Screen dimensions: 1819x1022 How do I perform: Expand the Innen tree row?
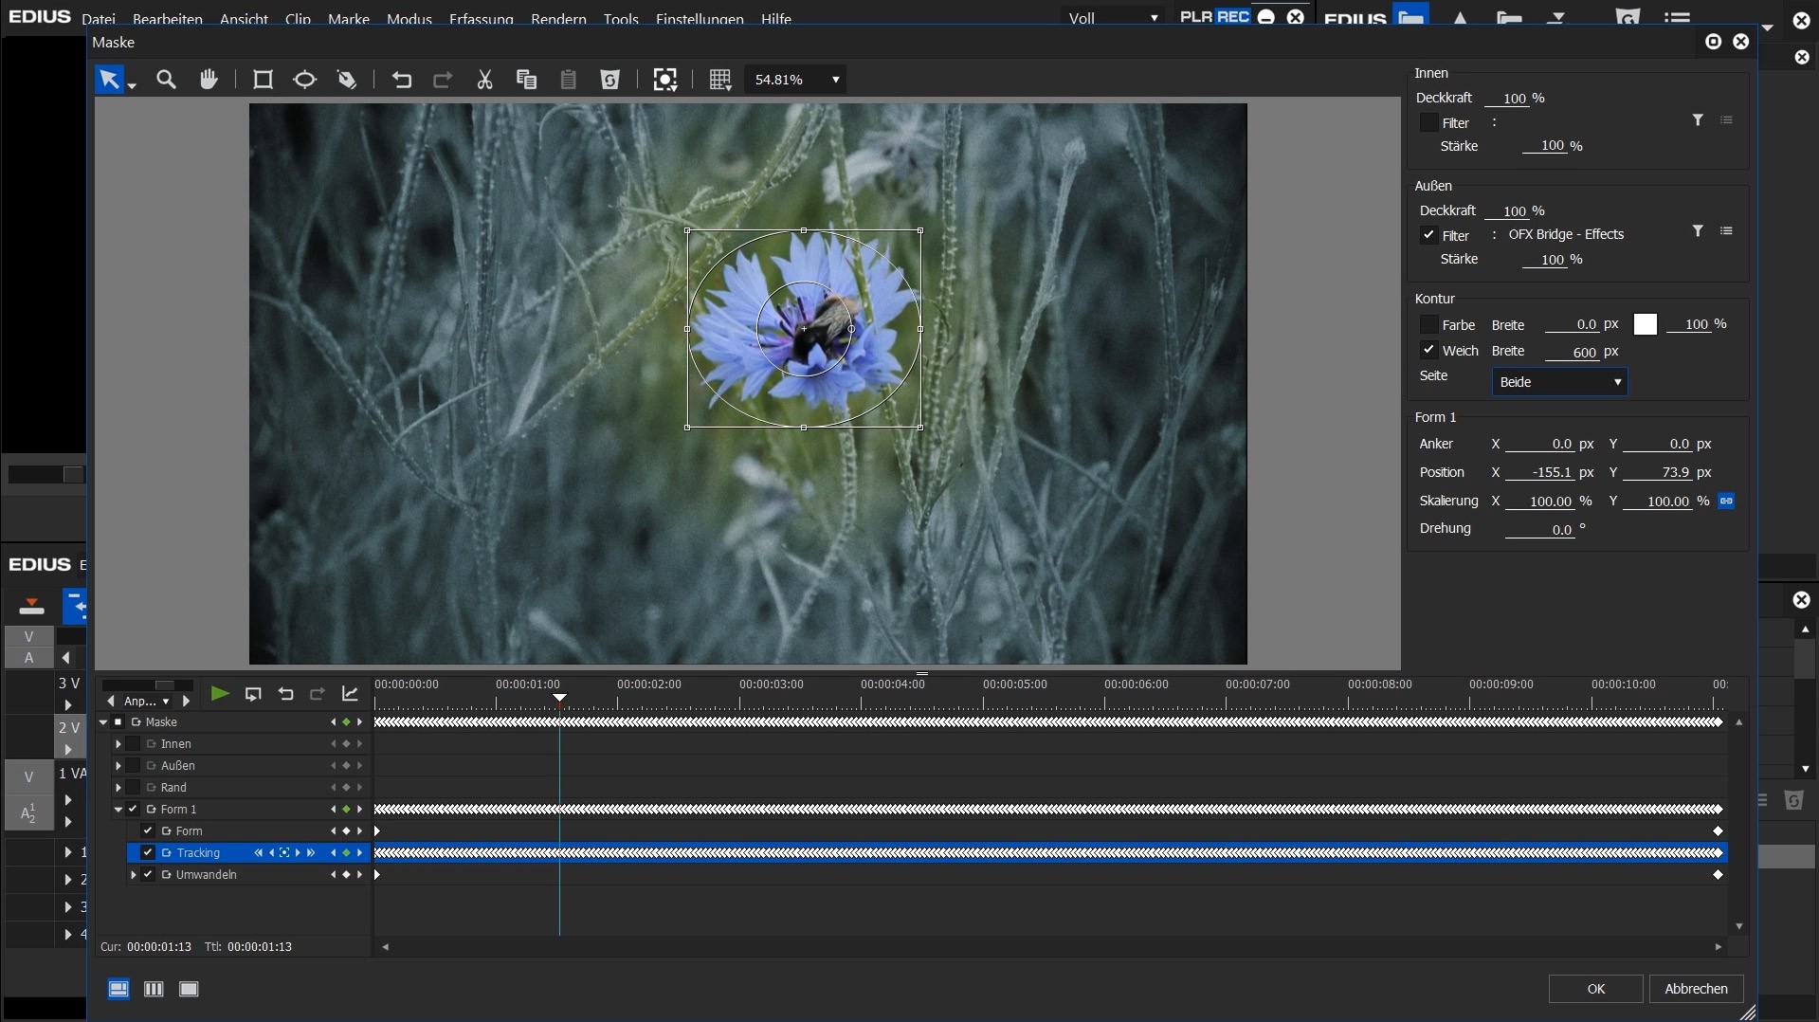point(118,744)
